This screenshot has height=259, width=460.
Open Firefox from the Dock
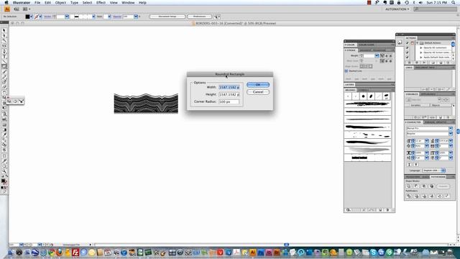(x=59, y=253)
